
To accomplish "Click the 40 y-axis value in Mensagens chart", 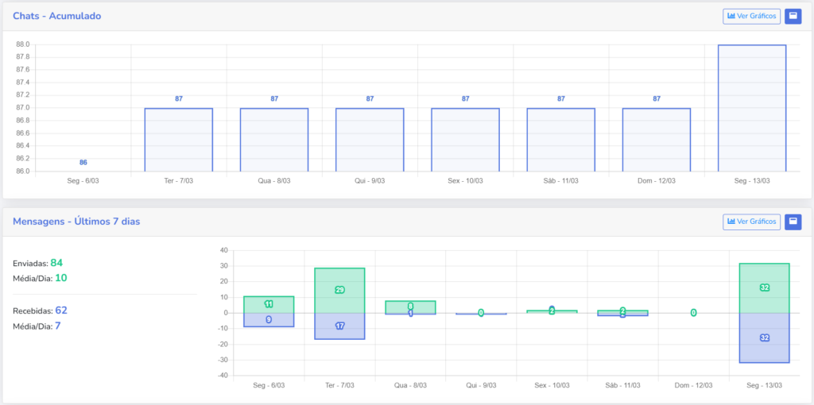I will pyautogui.click(x=224, y=250).
